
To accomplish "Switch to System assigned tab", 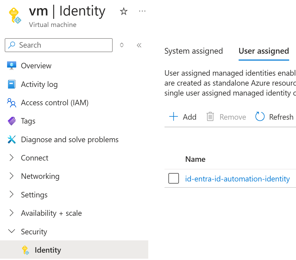I will point(194,51).
